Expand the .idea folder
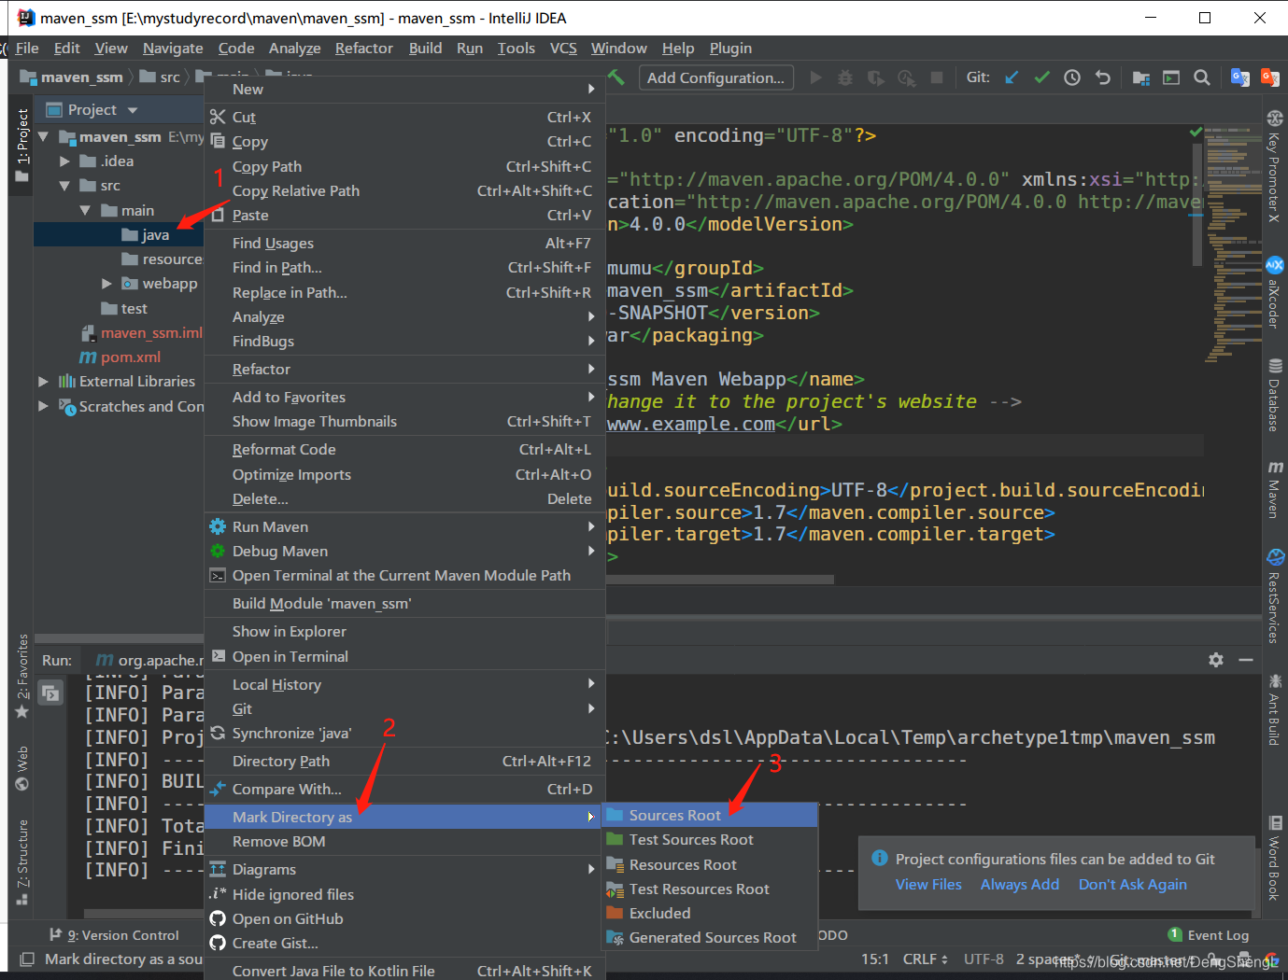Screen dimensions: 1288x980 pos(64,161)
